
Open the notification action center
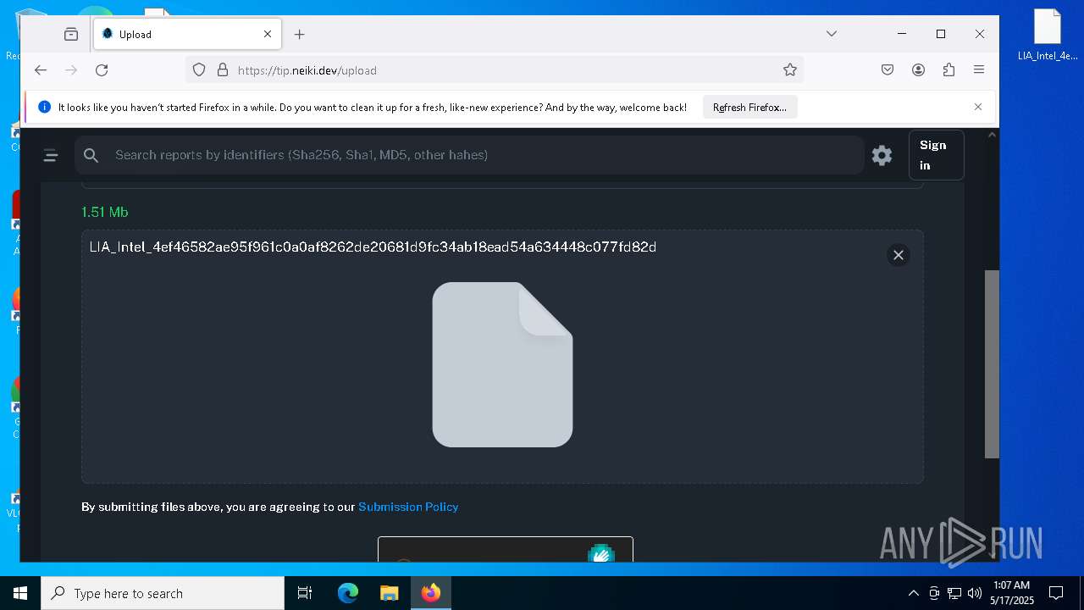pos(1056,593)
